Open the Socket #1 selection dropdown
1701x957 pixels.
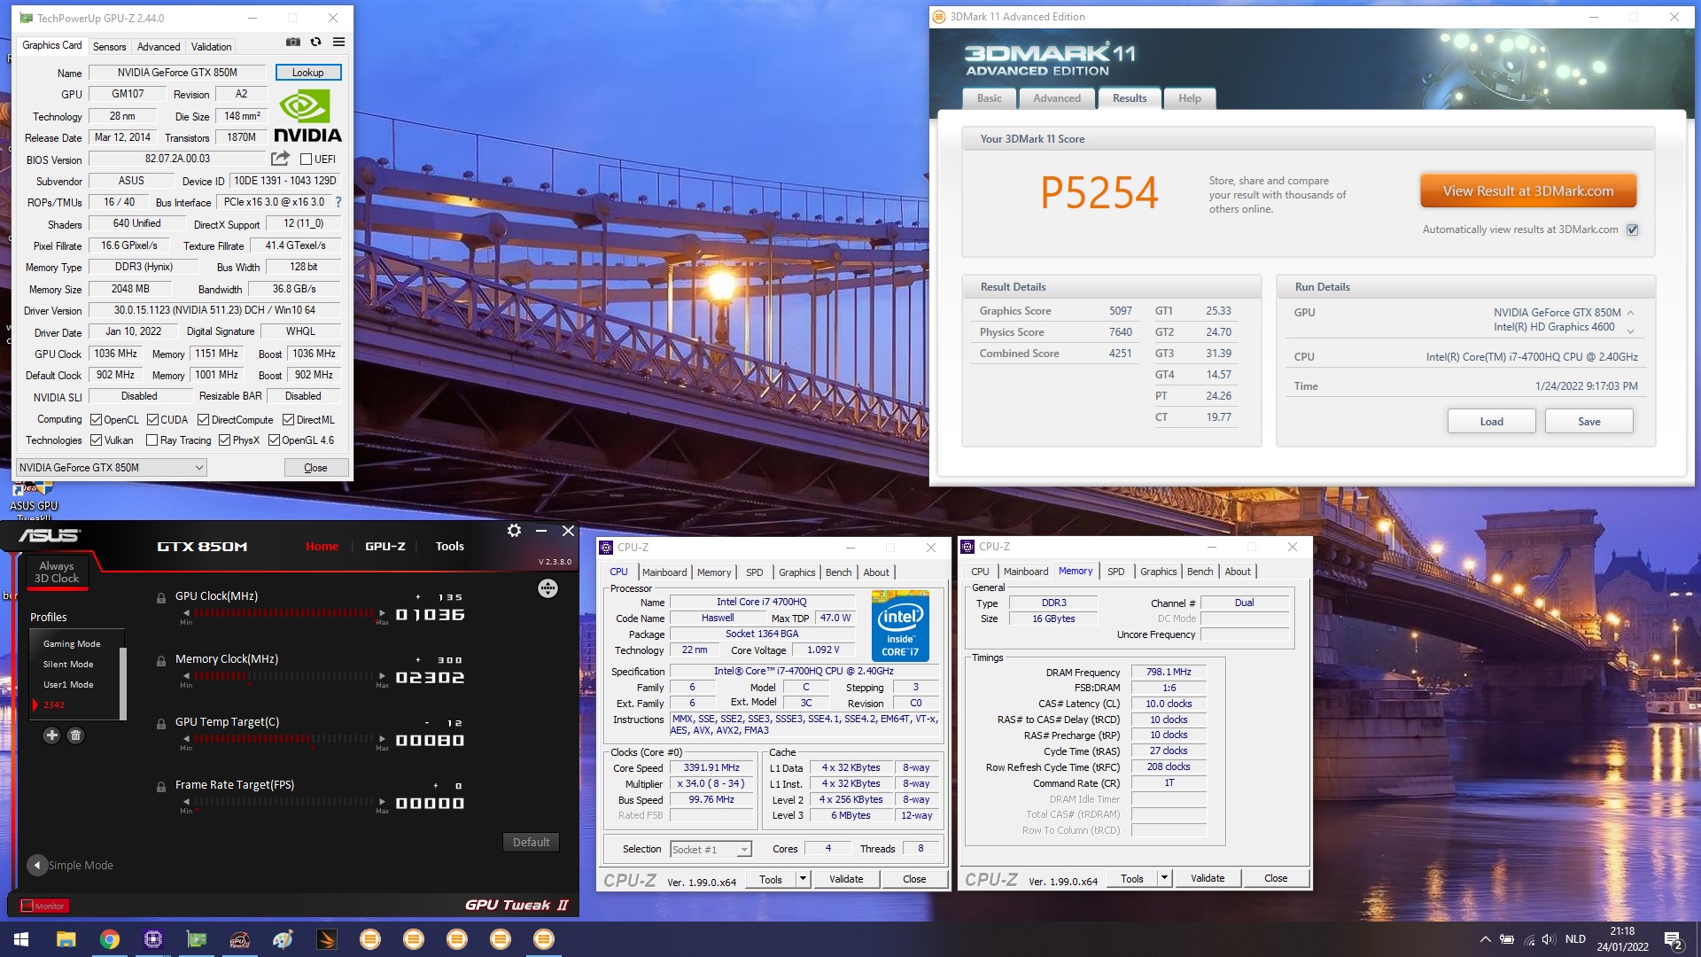[x=711, y=850]
